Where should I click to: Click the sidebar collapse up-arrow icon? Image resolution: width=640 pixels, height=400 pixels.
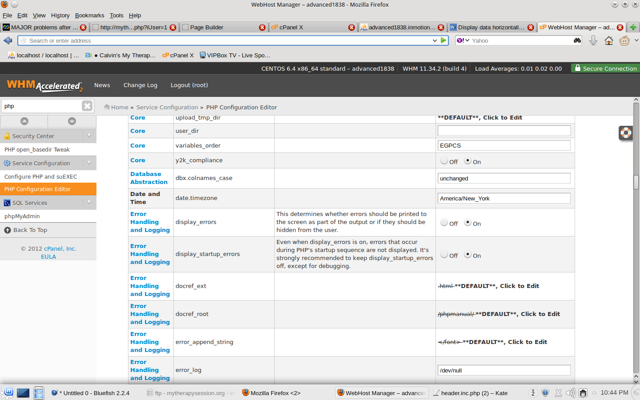[x=24, y=121]
